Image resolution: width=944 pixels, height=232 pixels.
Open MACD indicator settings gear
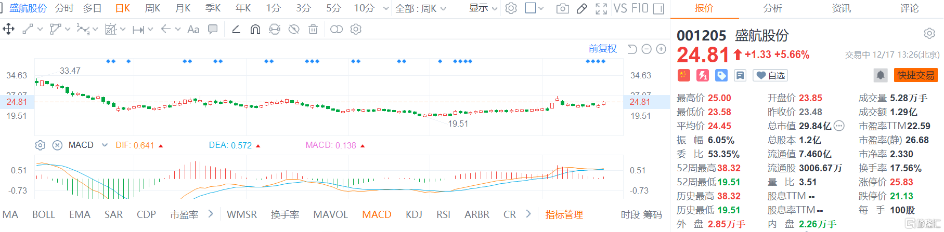click(40, 145)
